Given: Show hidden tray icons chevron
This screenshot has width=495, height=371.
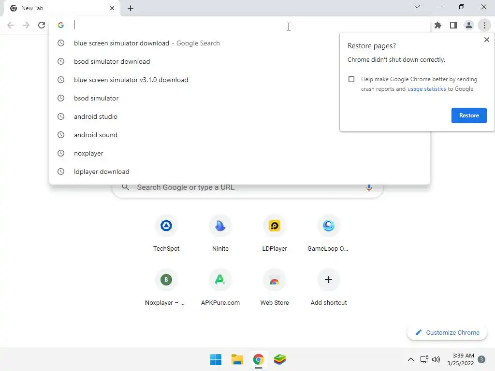Looking at the screenshot, I should [411, 359].
